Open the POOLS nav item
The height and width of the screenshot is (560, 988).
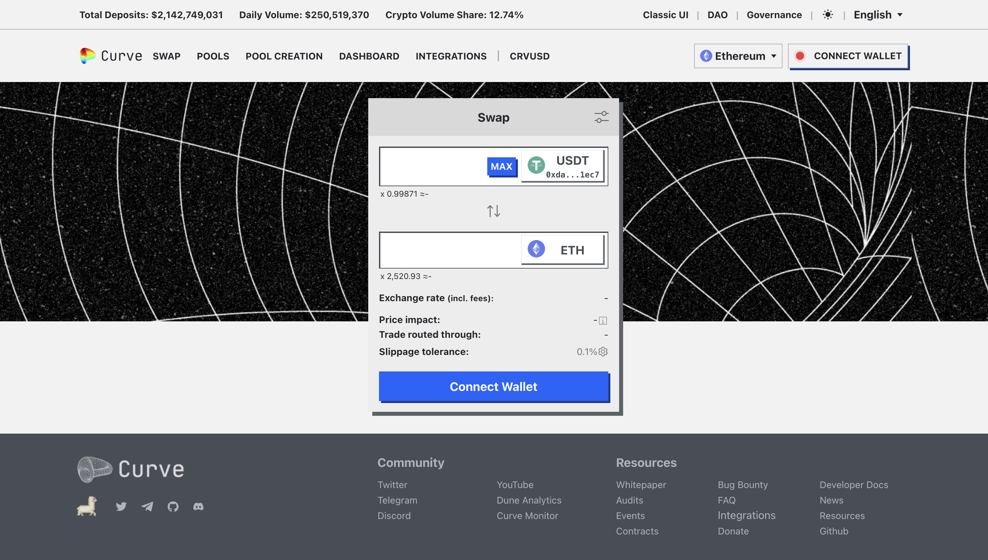pos(213,56)
